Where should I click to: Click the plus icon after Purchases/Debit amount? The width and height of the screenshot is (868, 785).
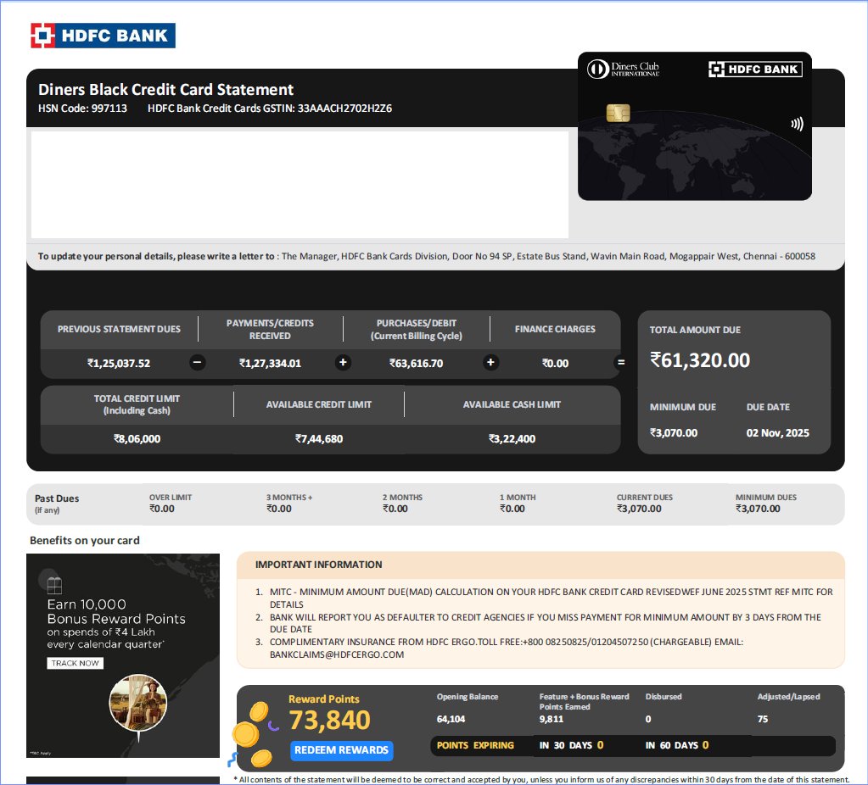(490, 362)
